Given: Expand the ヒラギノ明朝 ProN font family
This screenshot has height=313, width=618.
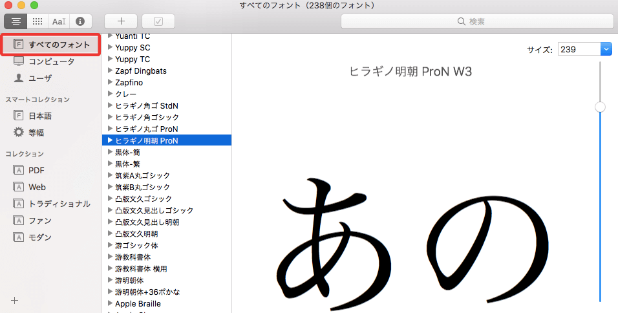Looking at the screenshot, I should pyautogui.click(x=111, y=140).
